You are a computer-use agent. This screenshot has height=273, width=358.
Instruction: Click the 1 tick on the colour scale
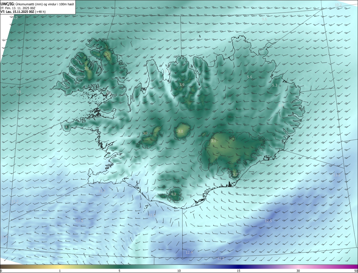tap(60, 271)
